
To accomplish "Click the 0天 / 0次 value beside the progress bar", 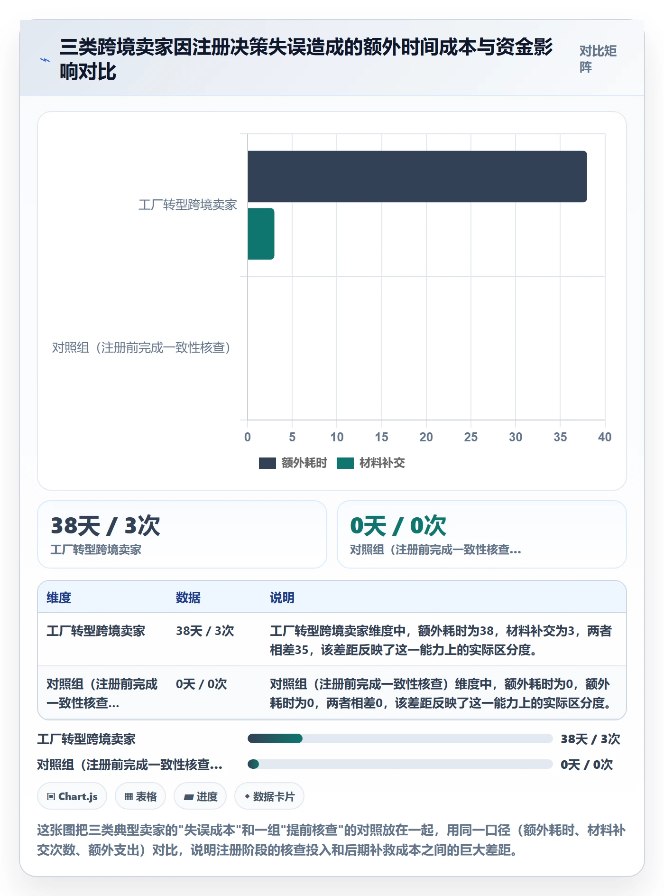I will 587,765.
